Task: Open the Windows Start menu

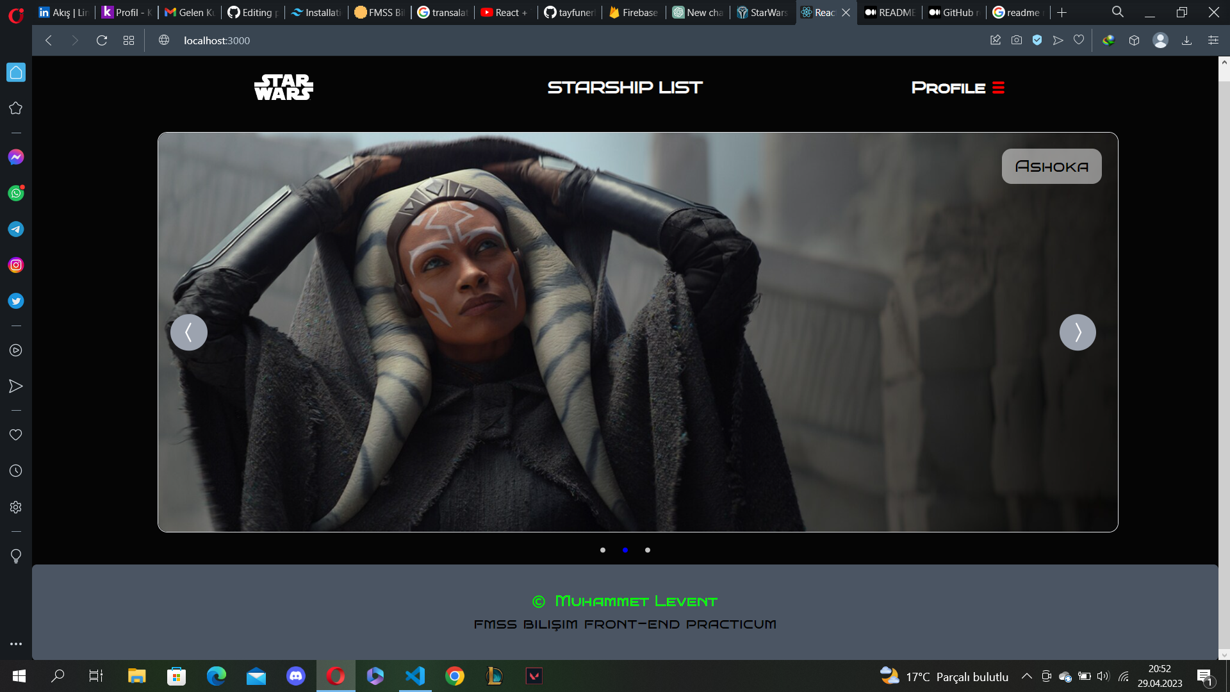Action: click(19, 676)
